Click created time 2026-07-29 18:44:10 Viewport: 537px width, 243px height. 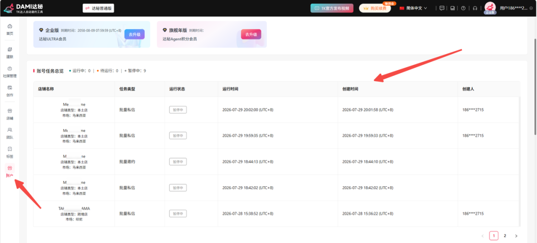pyautogui.click(x=368, y=162)
